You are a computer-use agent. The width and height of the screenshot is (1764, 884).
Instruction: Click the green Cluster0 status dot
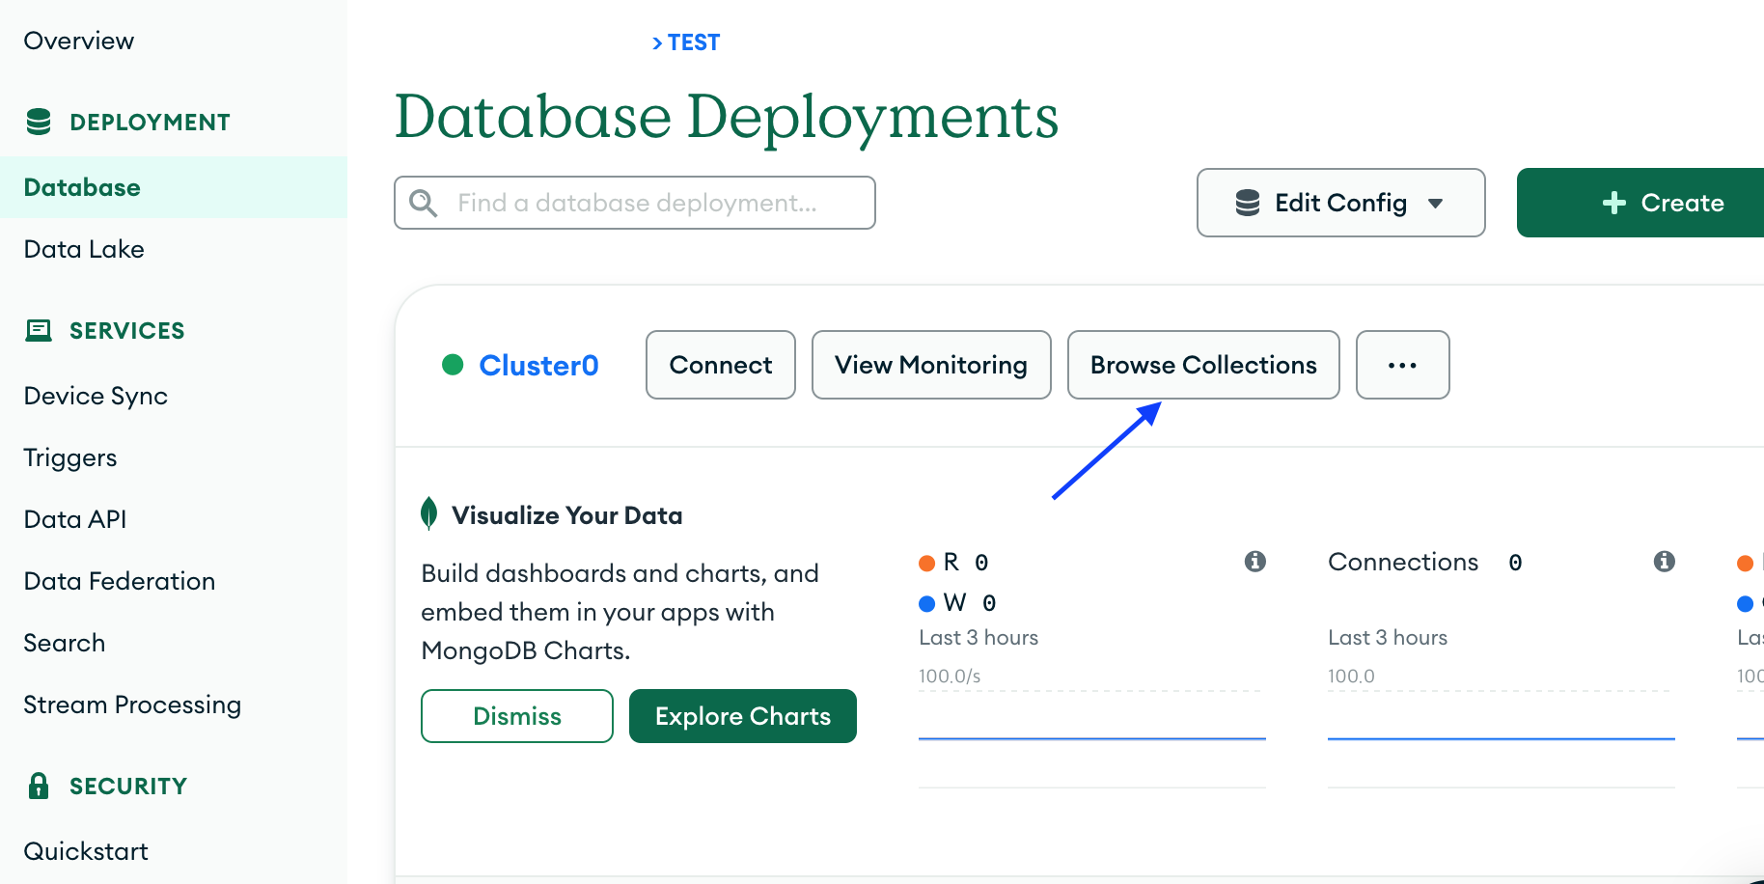point(453,365)
